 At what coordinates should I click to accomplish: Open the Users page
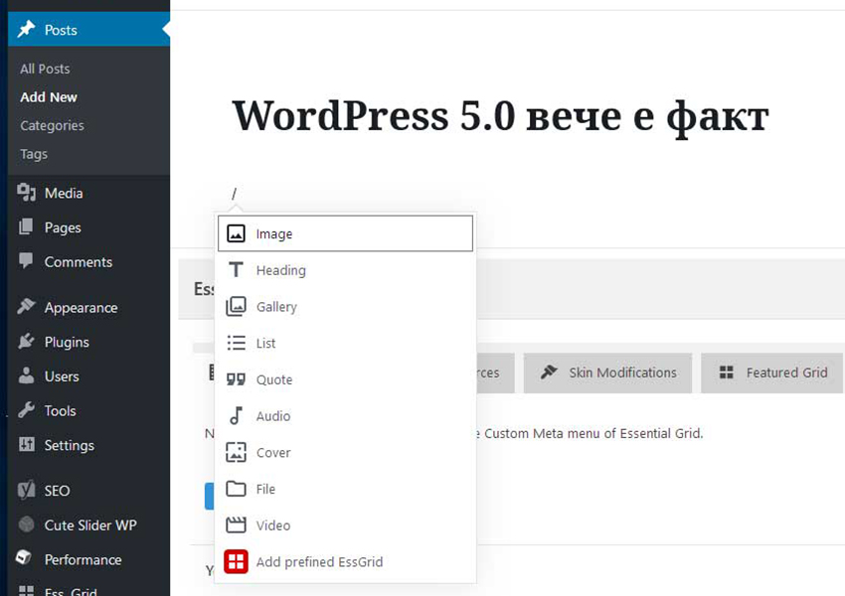point(62,376)
